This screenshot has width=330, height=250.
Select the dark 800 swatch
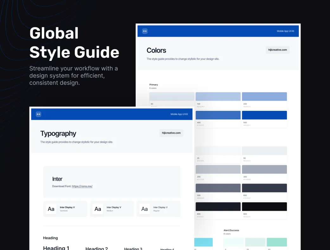[x=218, y=206]
